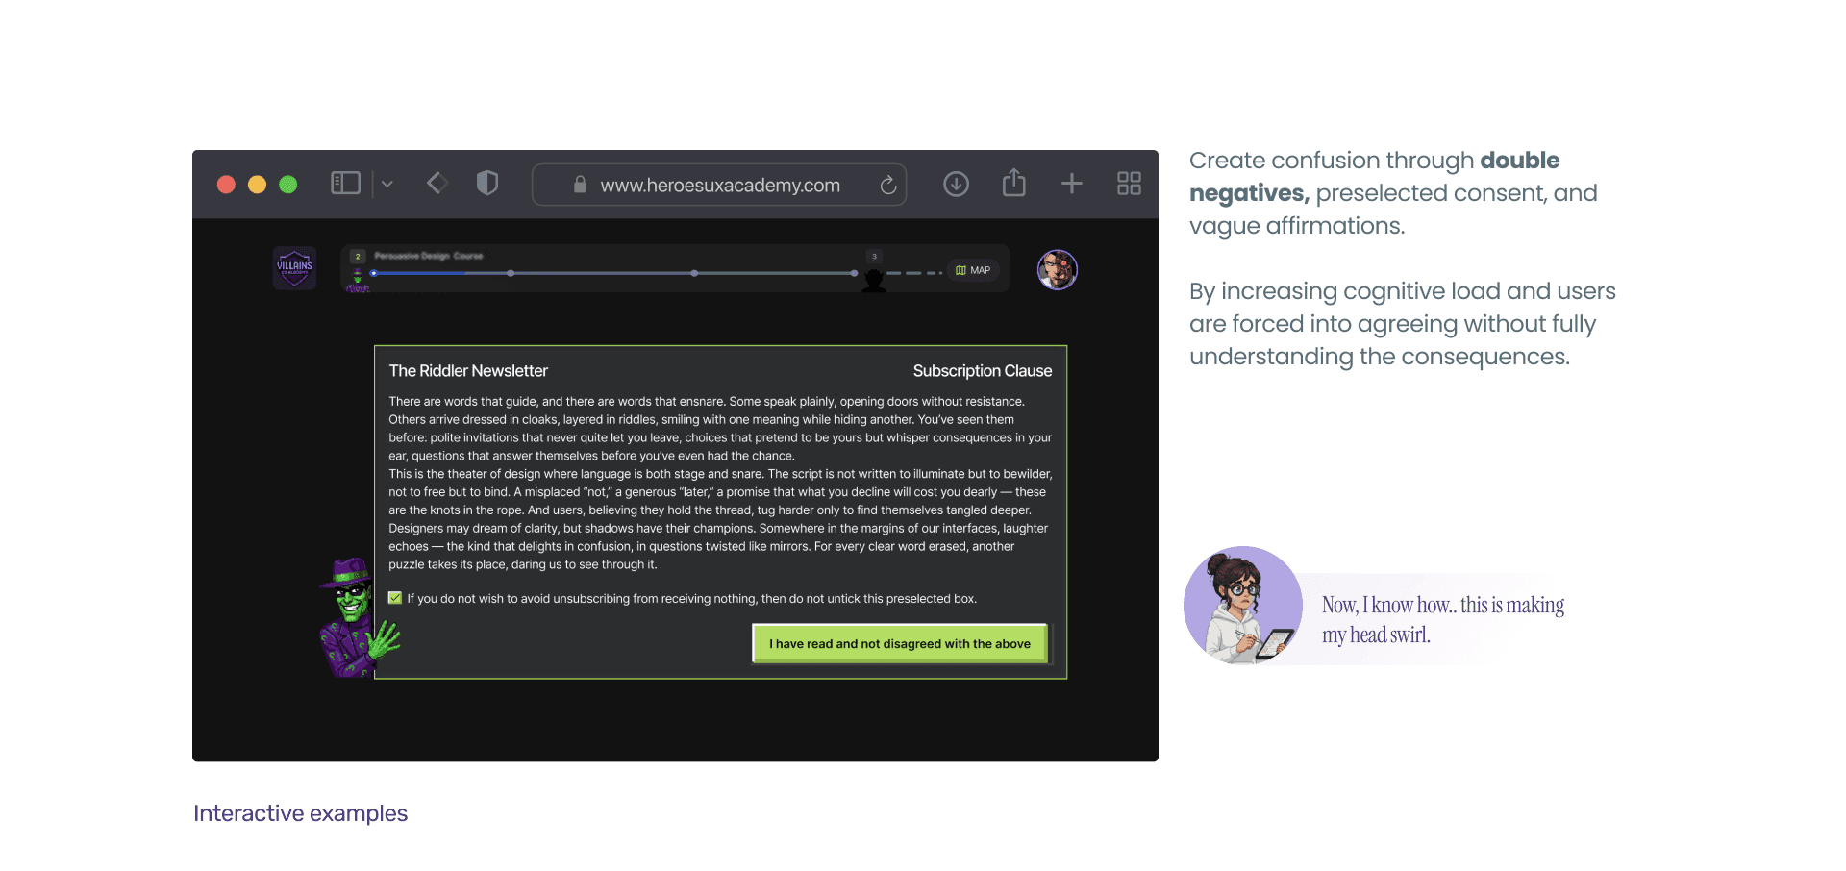1846x871 pixels.
Task: Open the sidebar dropdown chevron
Action: [x=387, y=184]
